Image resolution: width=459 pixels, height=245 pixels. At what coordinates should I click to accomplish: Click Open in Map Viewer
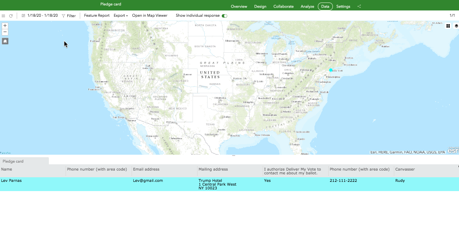tap(150, 15)
